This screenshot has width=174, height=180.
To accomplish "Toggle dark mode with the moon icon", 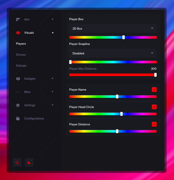I will coord(29,162).
